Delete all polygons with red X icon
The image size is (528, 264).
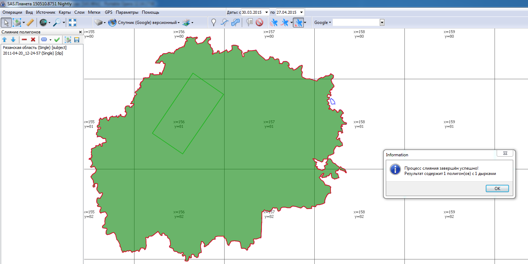(33, 39)
